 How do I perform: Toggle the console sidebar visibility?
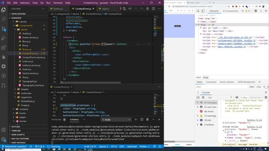coord(198,97)
